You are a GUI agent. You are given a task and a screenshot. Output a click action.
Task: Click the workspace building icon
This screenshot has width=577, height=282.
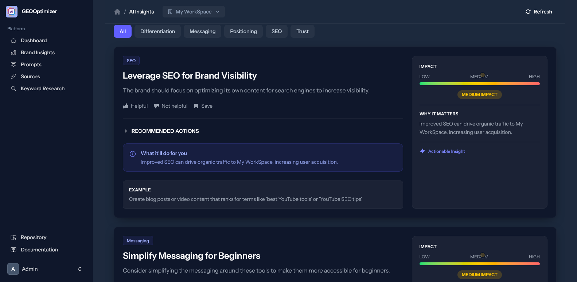170,12
